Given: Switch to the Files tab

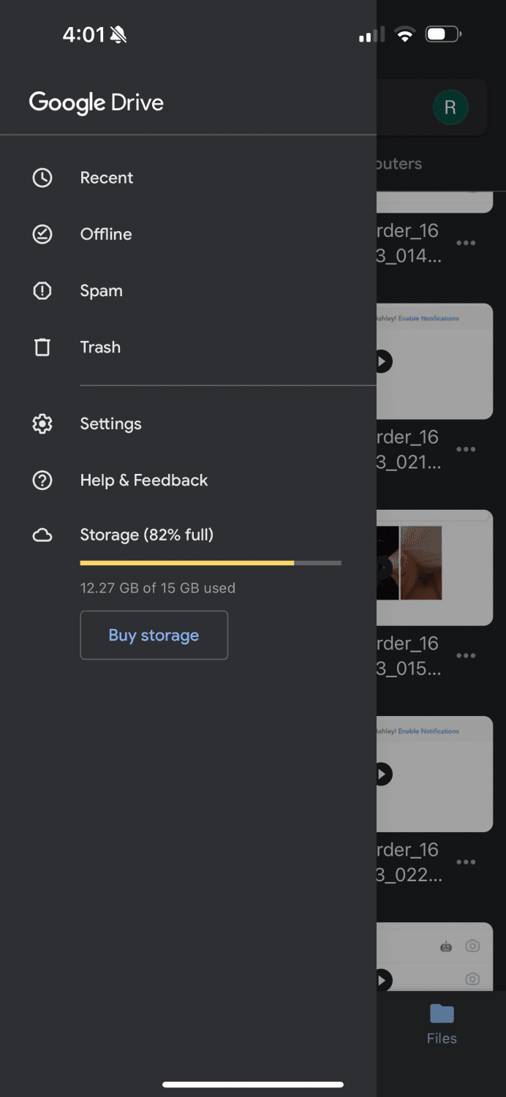Looking at the screenshot, I should pos(441,1022).
